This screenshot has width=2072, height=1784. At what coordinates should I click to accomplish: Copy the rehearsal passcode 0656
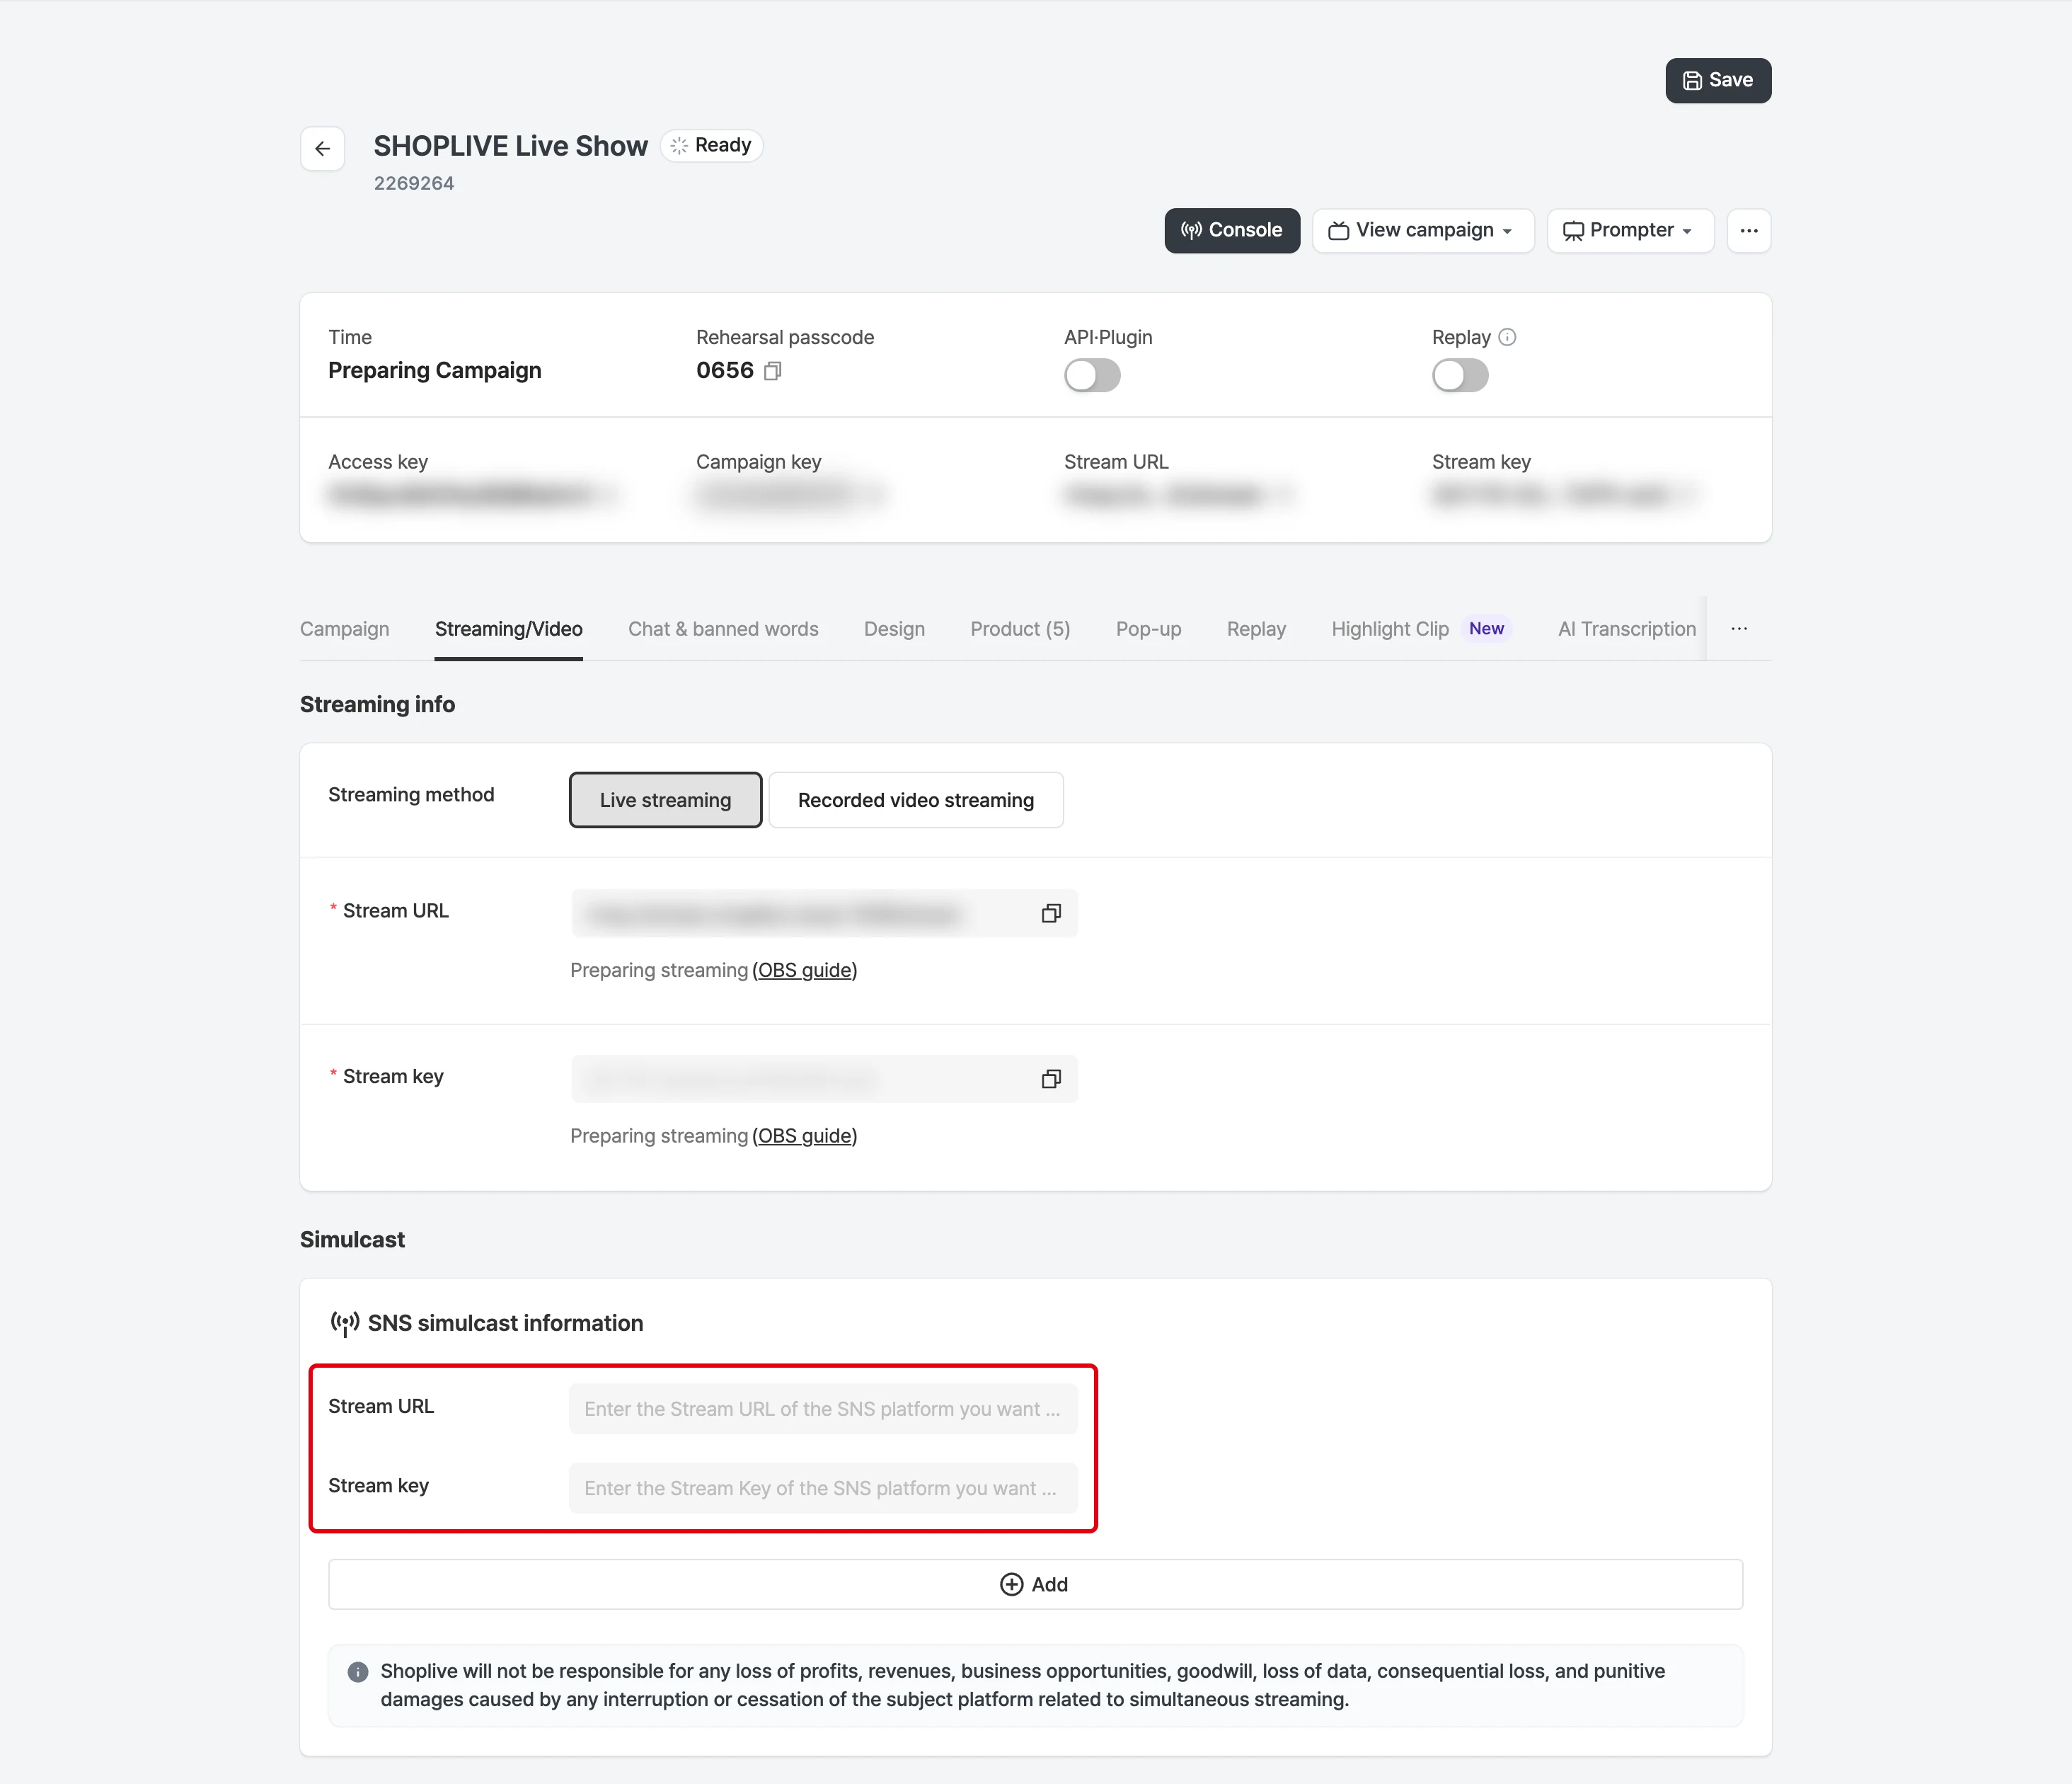click(772, 371)
